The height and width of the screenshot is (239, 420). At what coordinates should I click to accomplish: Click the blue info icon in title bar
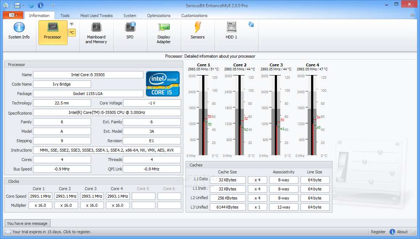click(41, 5)
